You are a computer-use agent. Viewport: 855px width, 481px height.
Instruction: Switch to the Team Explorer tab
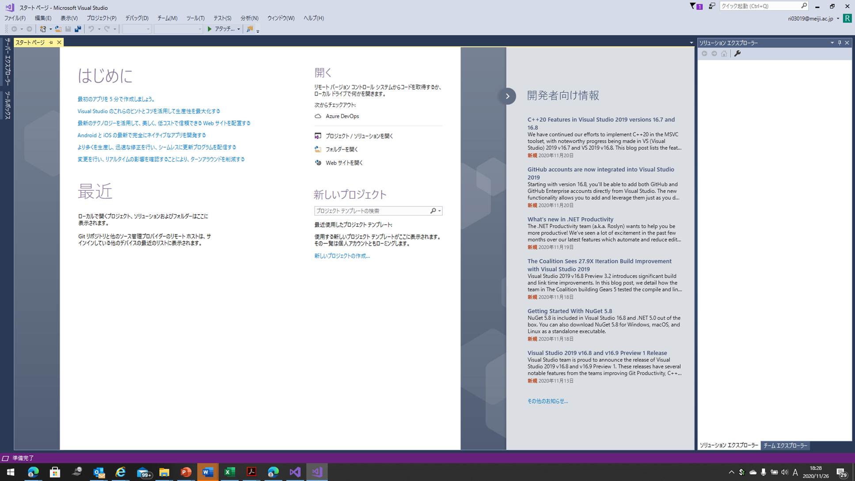point(785,446)
